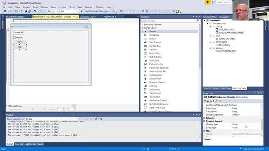Pick the Radio Button control from Toolbox
The width and height of the screenshot is (269, 151).
coord(155,57)
